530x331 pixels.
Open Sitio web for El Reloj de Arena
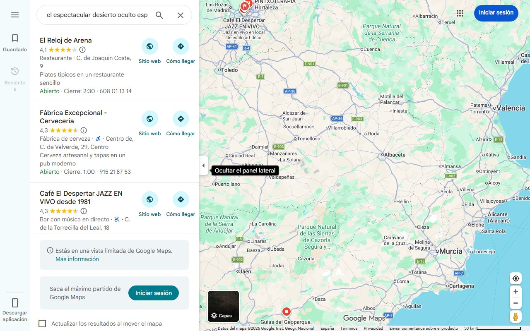click(x=149, y=51)
